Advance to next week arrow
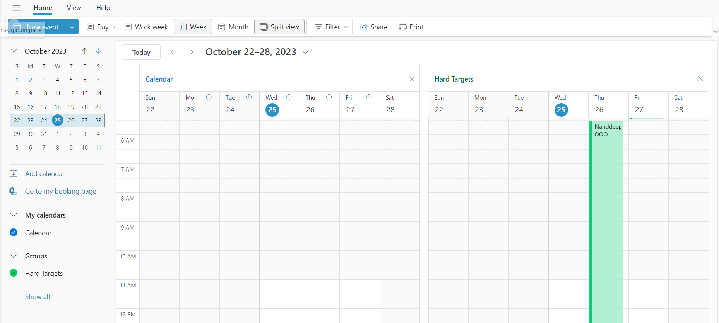Screen dimensions: 719x323 [192, 52]
